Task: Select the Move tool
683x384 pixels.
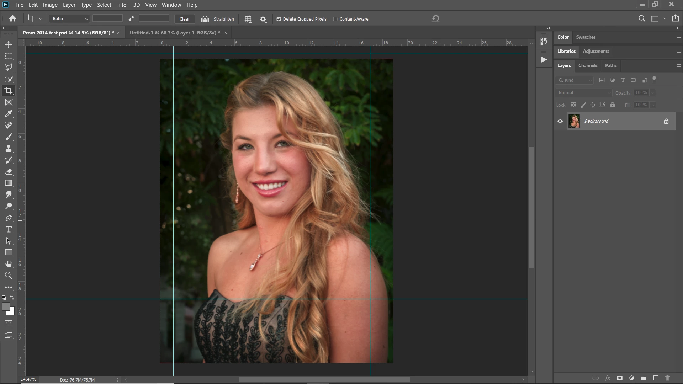Action: [x=9, y=44]
